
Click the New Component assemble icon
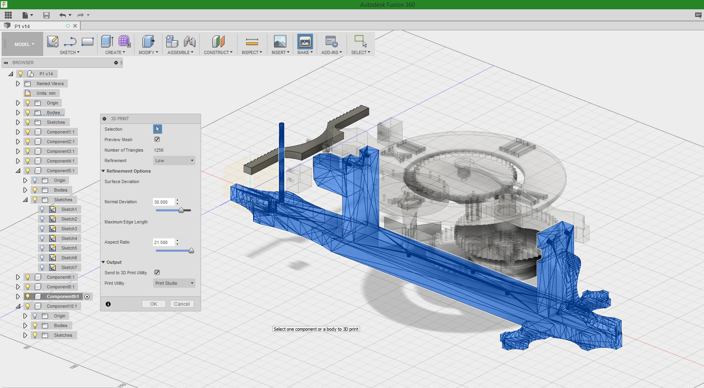click(x=172, y=41)
